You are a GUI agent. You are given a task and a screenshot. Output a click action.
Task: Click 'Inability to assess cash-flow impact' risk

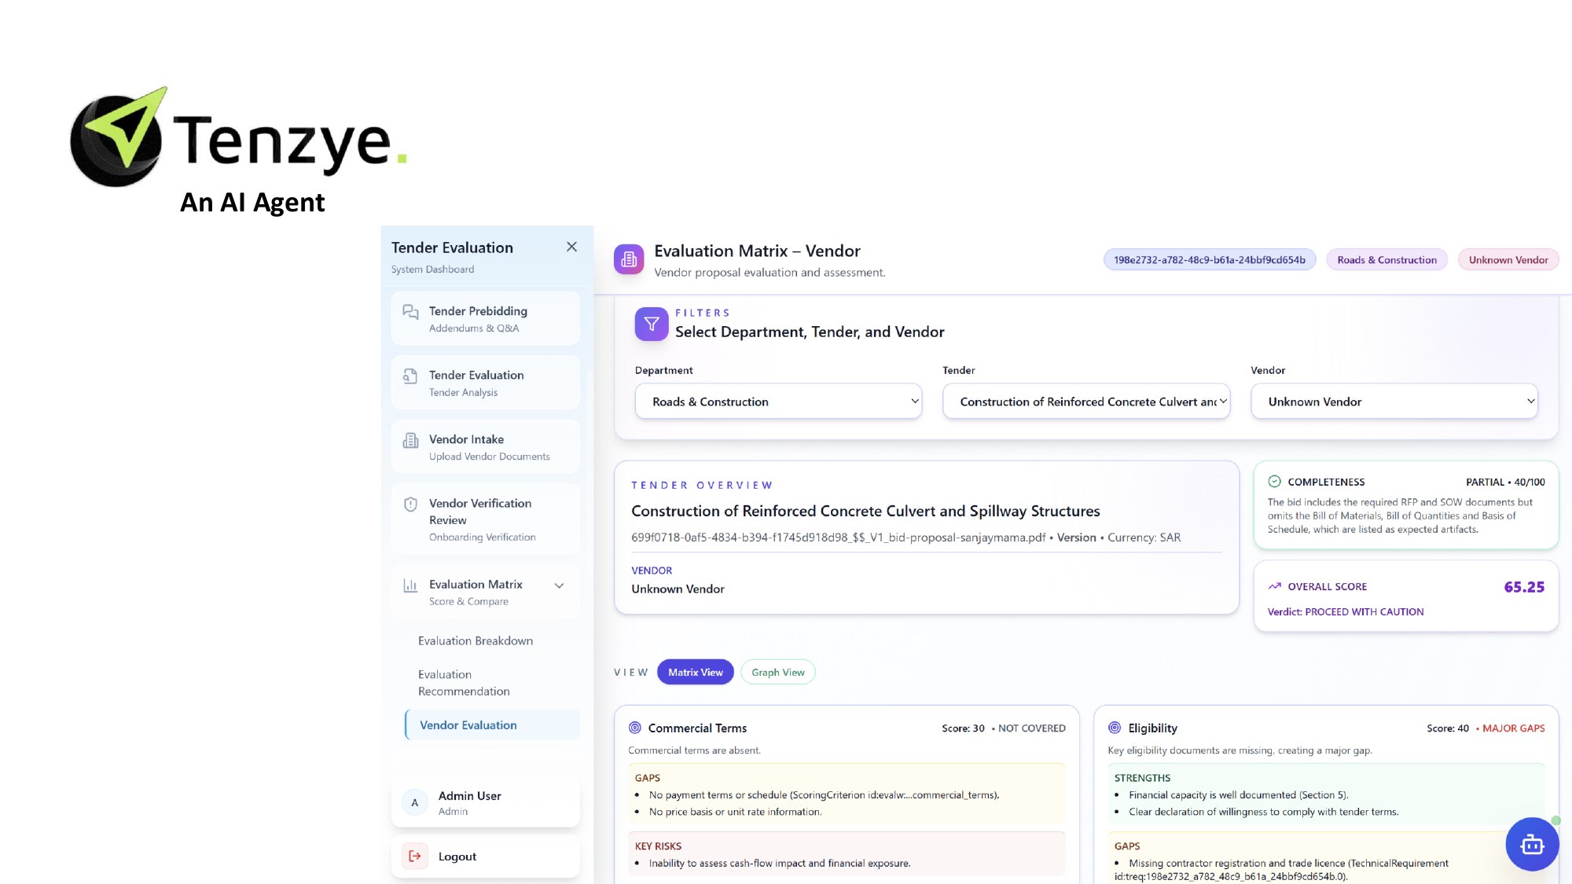(780, 863)
